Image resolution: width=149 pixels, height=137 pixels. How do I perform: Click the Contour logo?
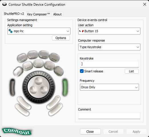(17, 132)
